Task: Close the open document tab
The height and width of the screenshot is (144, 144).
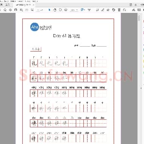Action: pyautogui.click(x=33, y=5)
